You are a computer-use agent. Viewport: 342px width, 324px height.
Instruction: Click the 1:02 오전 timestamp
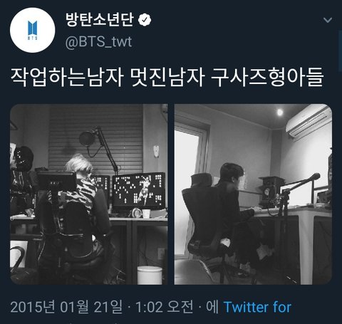(x=165, y=307)
